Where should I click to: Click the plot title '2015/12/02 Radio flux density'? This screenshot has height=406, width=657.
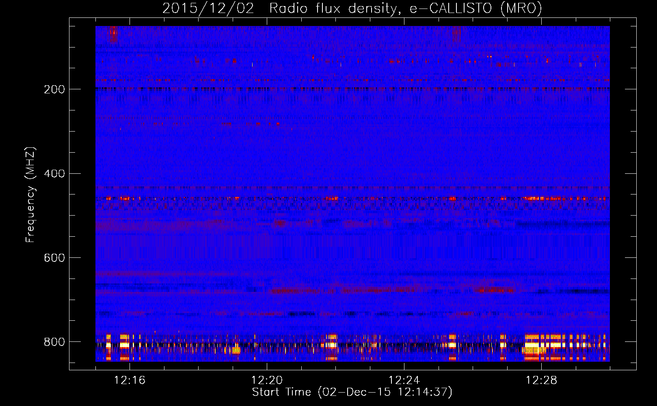click(x=352, y=9)
